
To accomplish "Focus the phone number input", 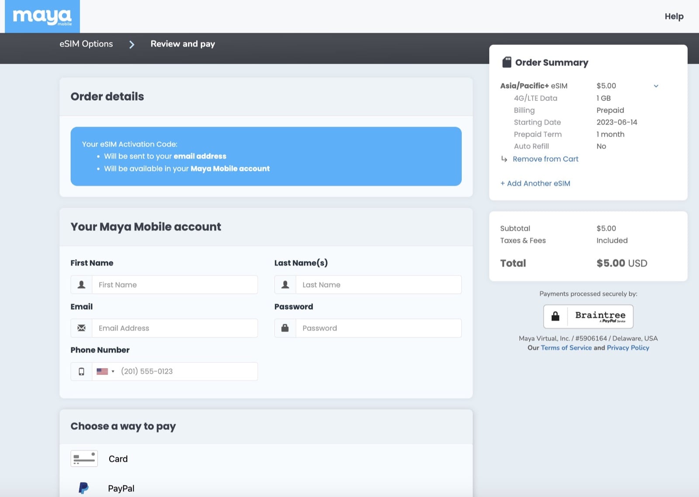I will pos(188,371).
